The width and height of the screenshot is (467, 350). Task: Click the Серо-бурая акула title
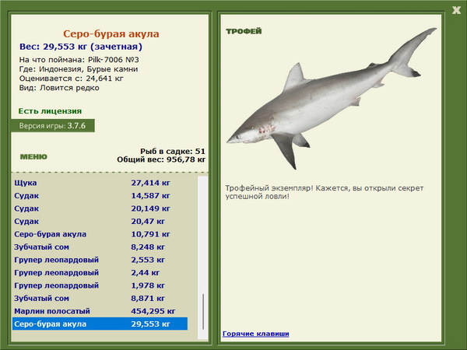pos(111,33)
